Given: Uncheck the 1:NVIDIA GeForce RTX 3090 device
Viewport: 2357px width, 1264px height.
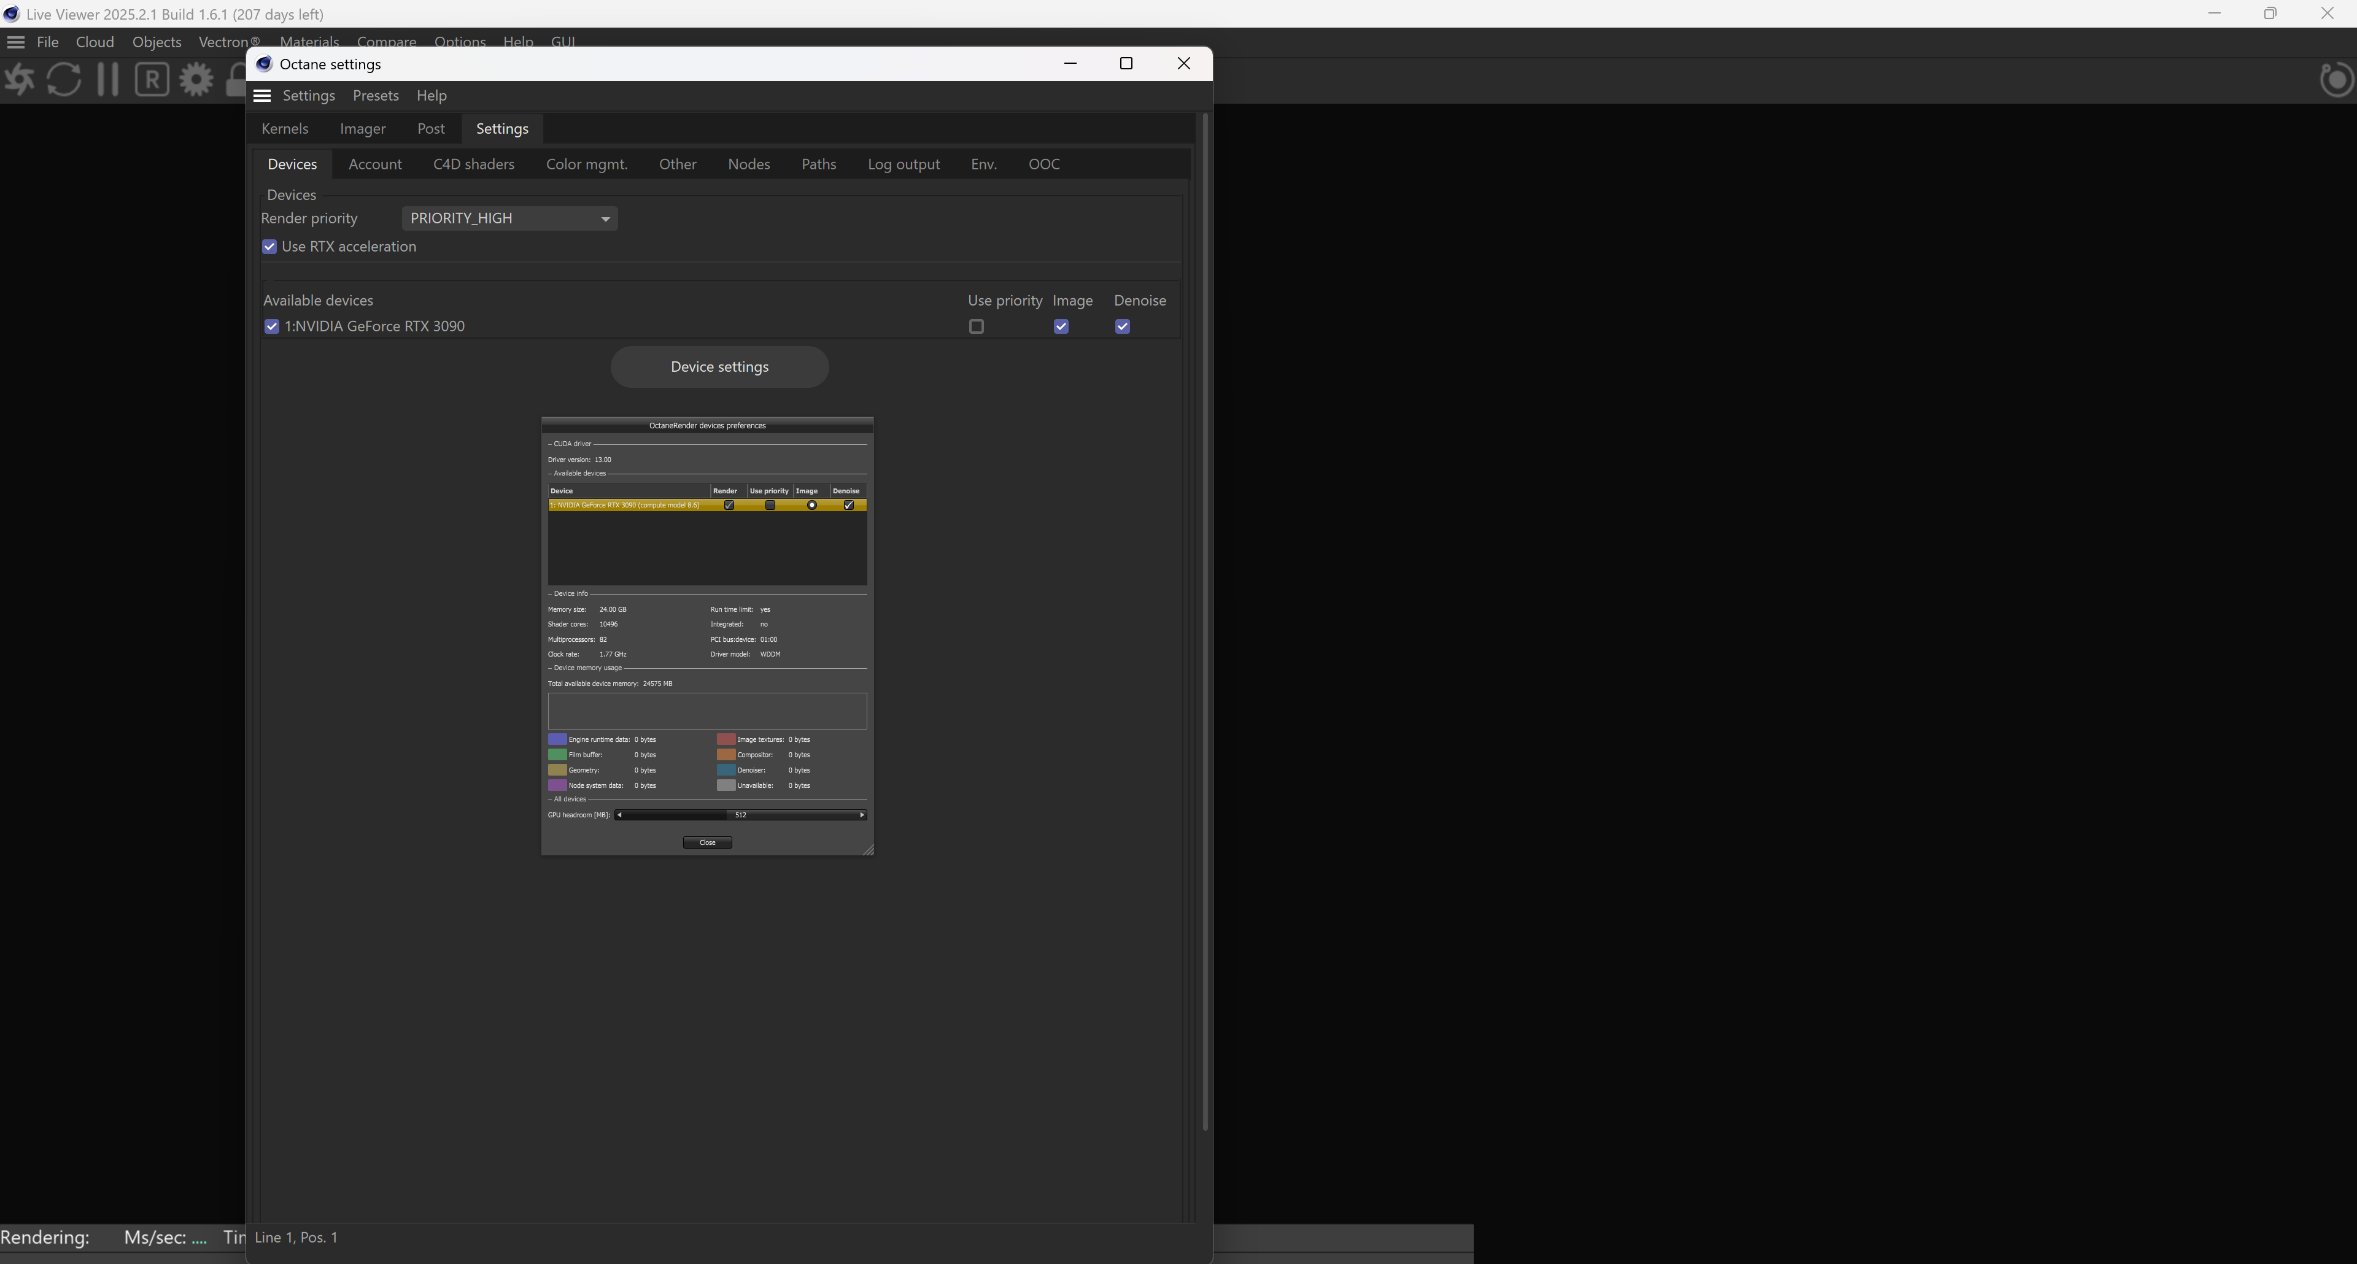Looking at the screenshot, I should click(x=272, y=326).
